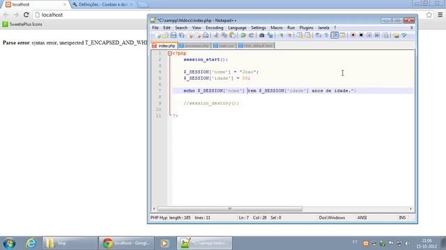The height and width of the screenshot is (250, 446).
Task: Switch to the html_default.html document tab
Action: point(256,46)
